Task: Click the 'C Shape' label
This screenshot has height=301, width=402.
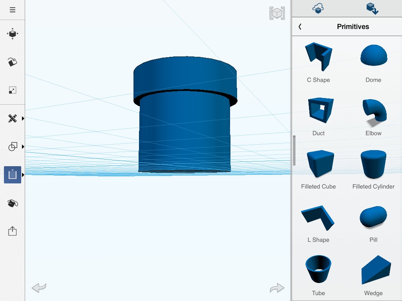Action: (x=318, y=80)
